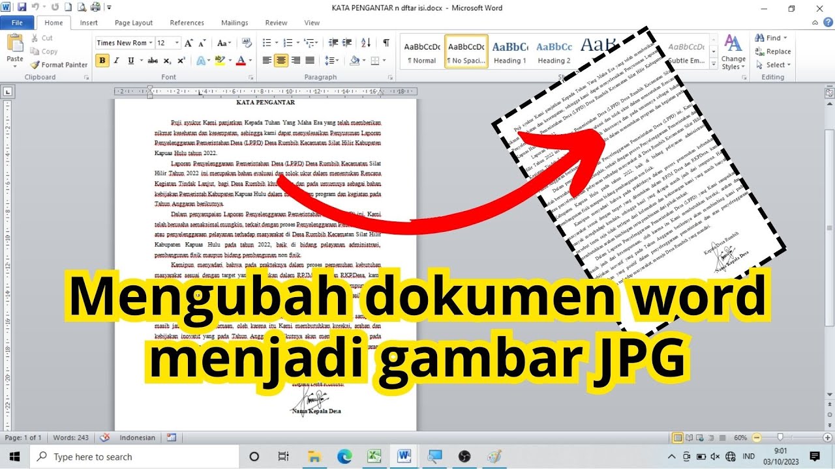Screen dimensions: 835x469
Task: Open the Underline style dropdown arrow
Action: (x=140, y=61)
